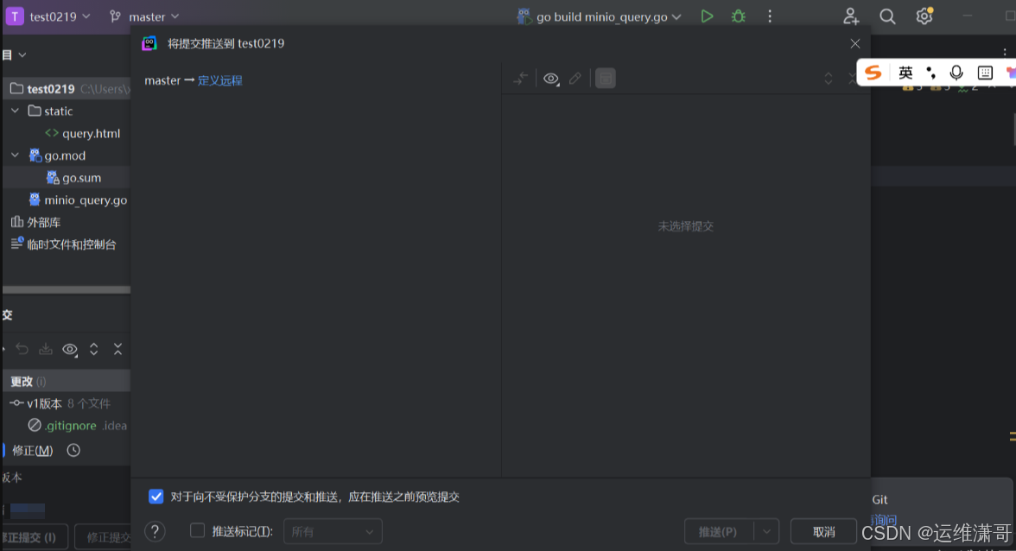
Task: Open the master branch dropdown
Action: (x=145, y=16)
